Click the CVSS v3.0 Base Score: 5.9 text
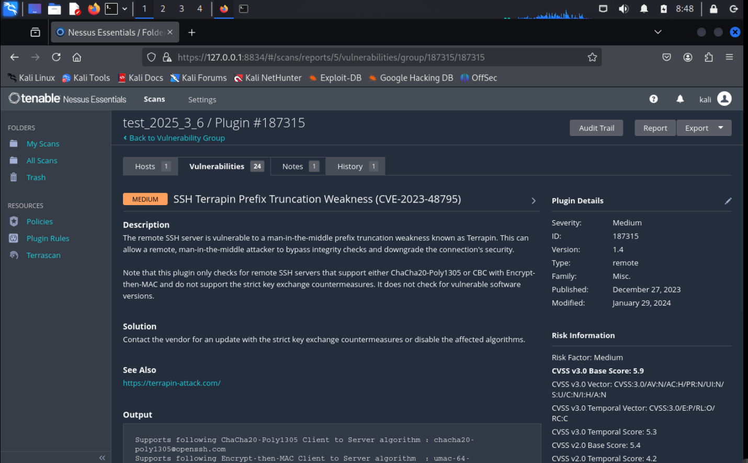The image size is (748, 463). click(x=598, y=371)
